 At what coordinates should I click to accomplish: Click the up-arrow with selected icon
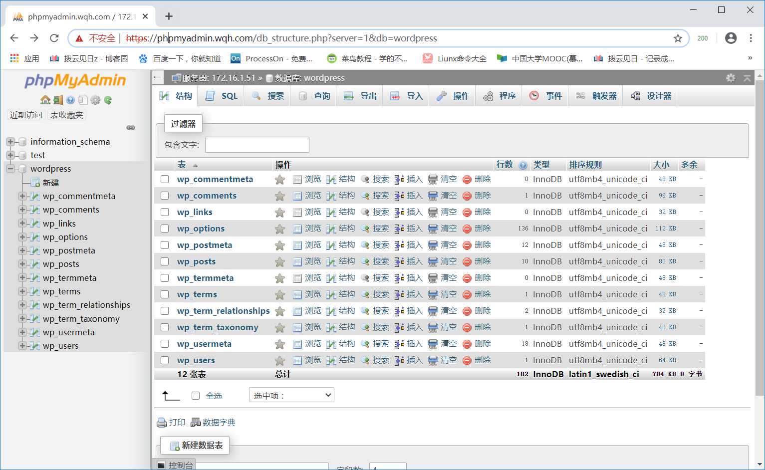(171, 396)
